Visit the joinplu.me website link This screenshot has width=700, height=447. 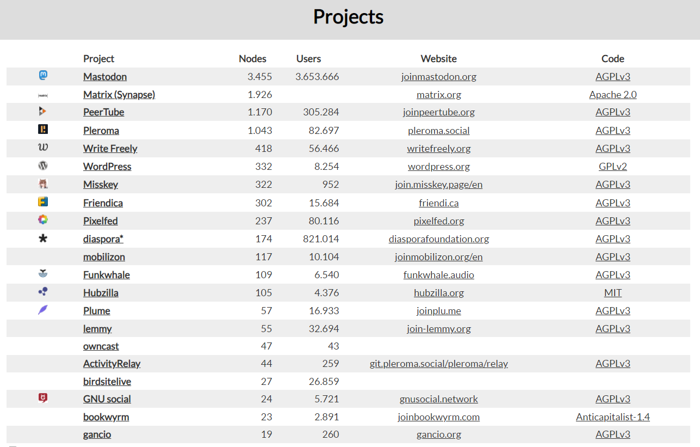[x=439, y=311]
